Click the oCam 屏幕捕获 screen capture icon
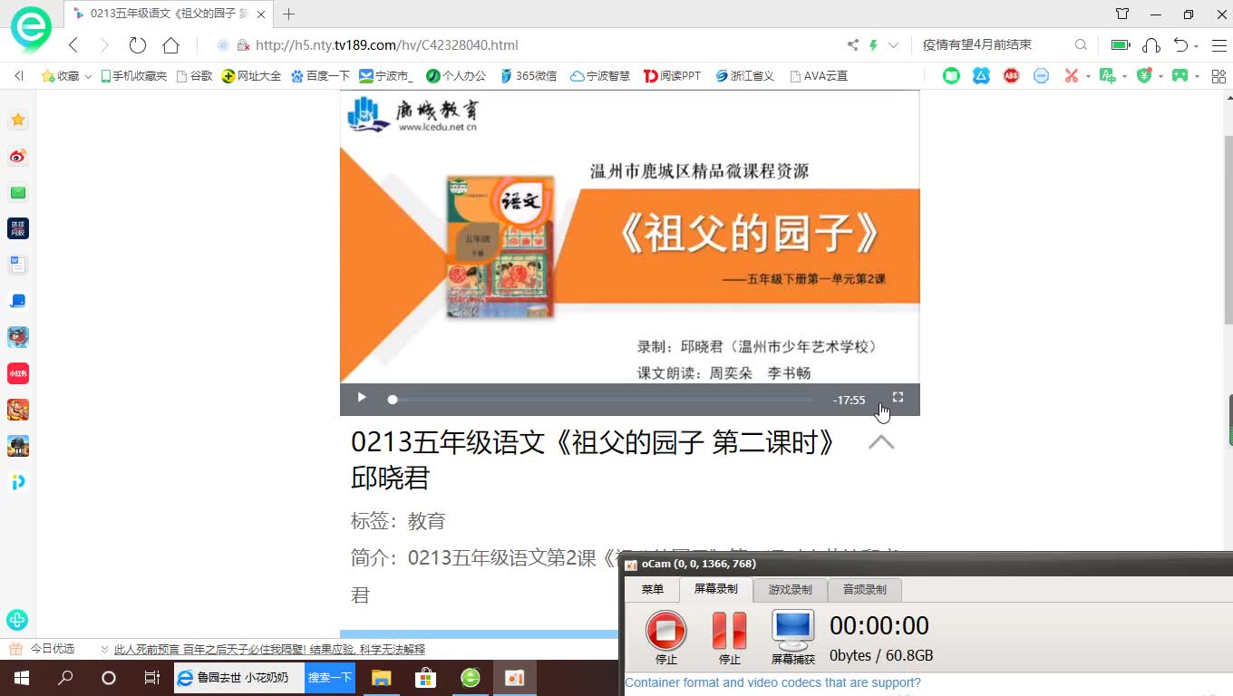Screen dimensions: 1233x696 (793, 638)
